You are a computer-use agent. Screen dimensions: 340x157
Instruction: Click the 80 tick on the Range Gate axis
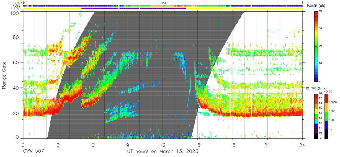17,37
